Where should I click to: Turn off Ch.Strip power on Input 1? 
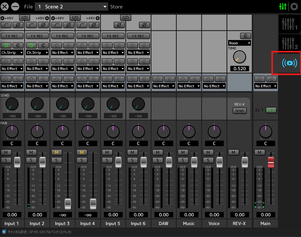6,45
